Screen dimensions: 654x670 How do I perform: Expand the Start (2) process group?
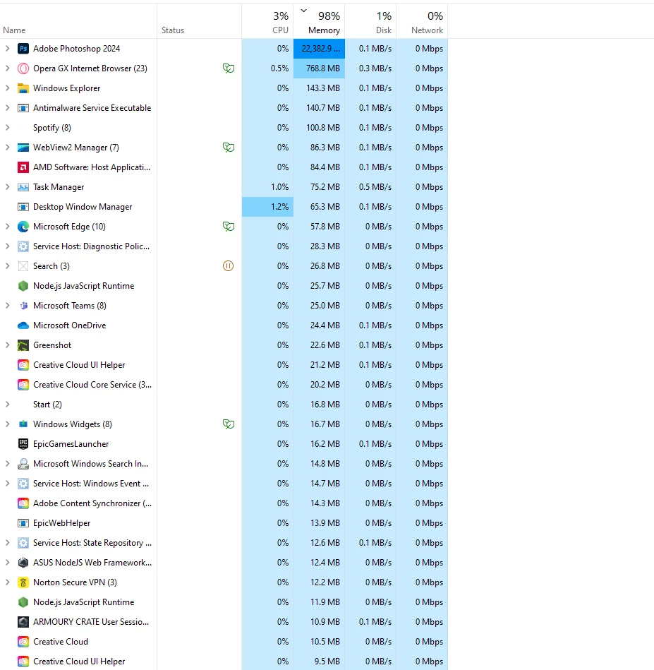point(7,405)
